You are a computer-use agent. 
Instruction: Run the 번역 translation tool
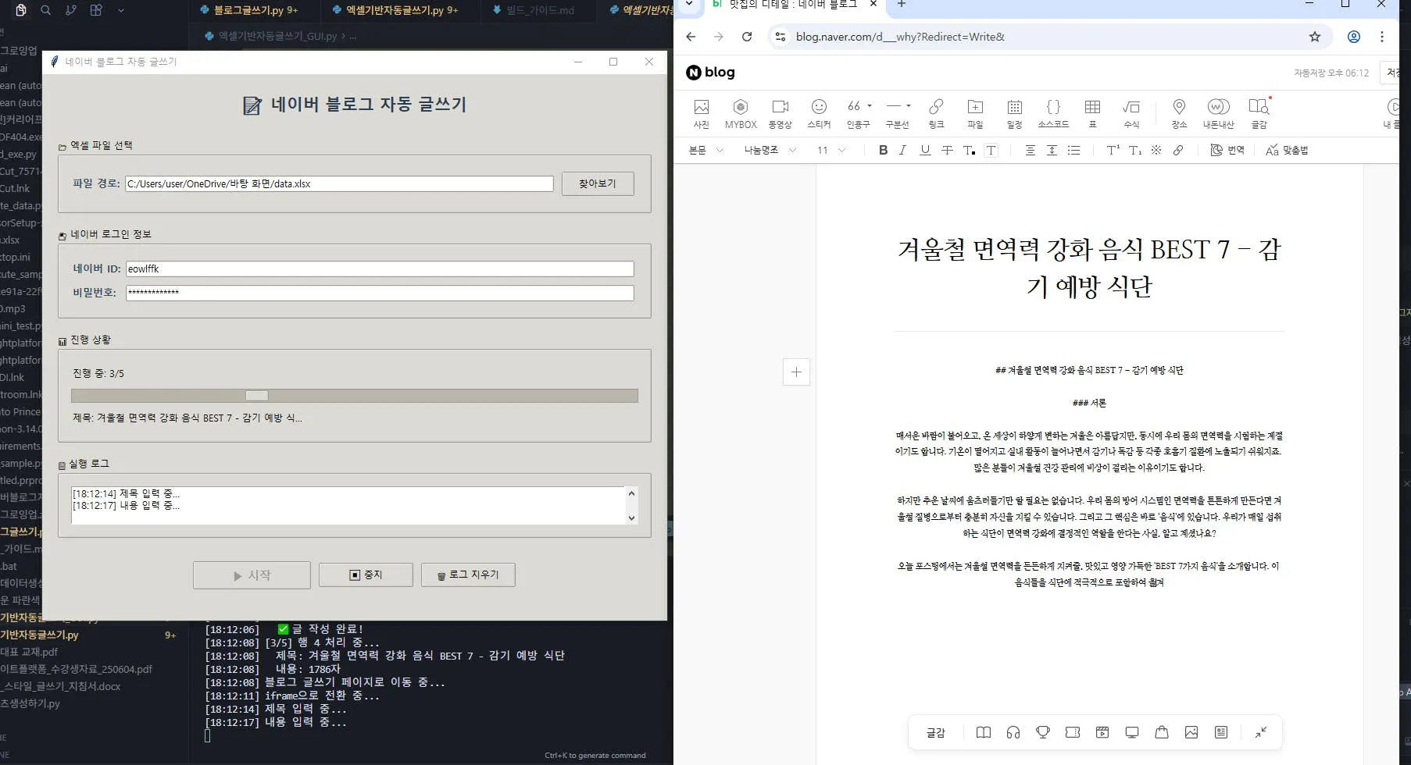pyautogui.click(x=1227, y=150)
